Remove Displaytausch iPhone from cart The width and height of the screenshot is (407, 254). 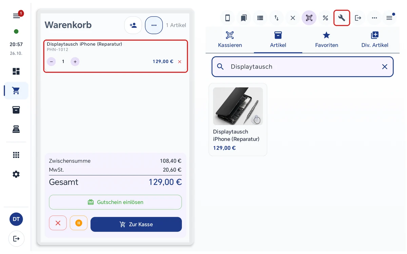coord(180,62)
